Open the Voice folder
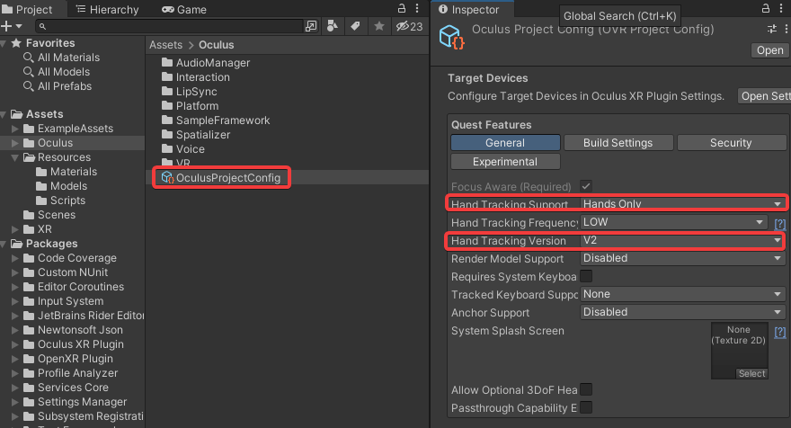 click(183, 149)
